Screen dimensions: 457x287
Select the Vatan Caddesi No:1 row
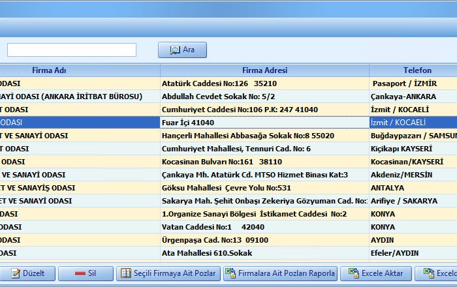pyautogui.click(x=264, y=227)
